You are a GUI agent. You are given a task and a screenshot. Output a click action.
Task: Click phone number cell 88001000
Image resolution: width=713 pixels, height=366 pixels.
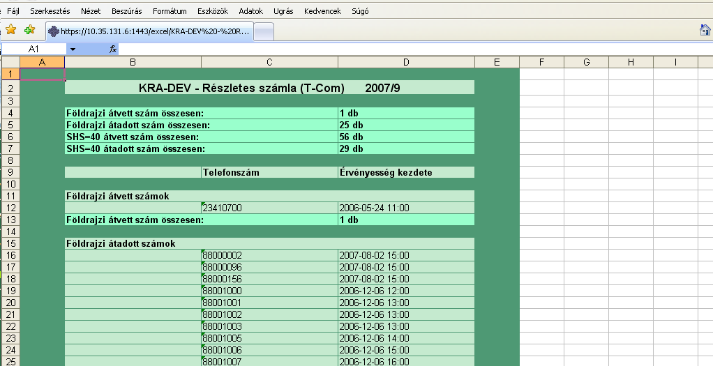point(269,291)
